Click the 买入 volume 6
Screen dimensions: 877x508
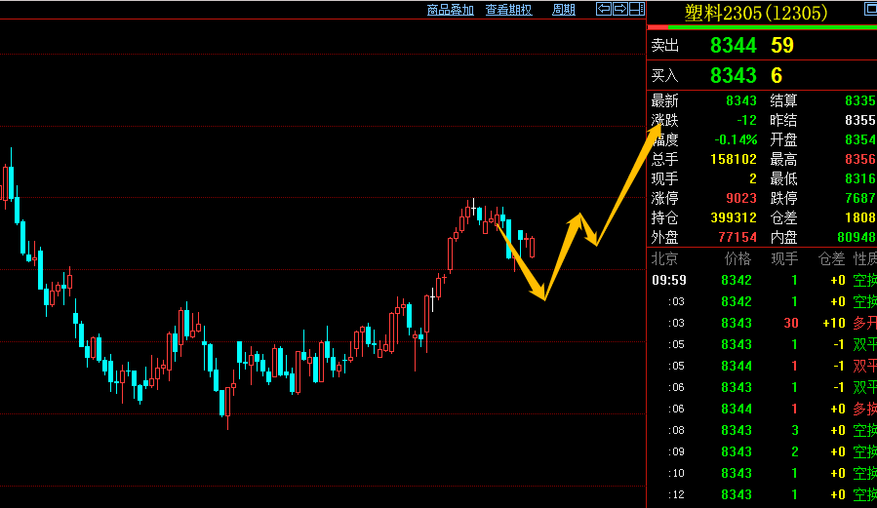coord(777,75)
